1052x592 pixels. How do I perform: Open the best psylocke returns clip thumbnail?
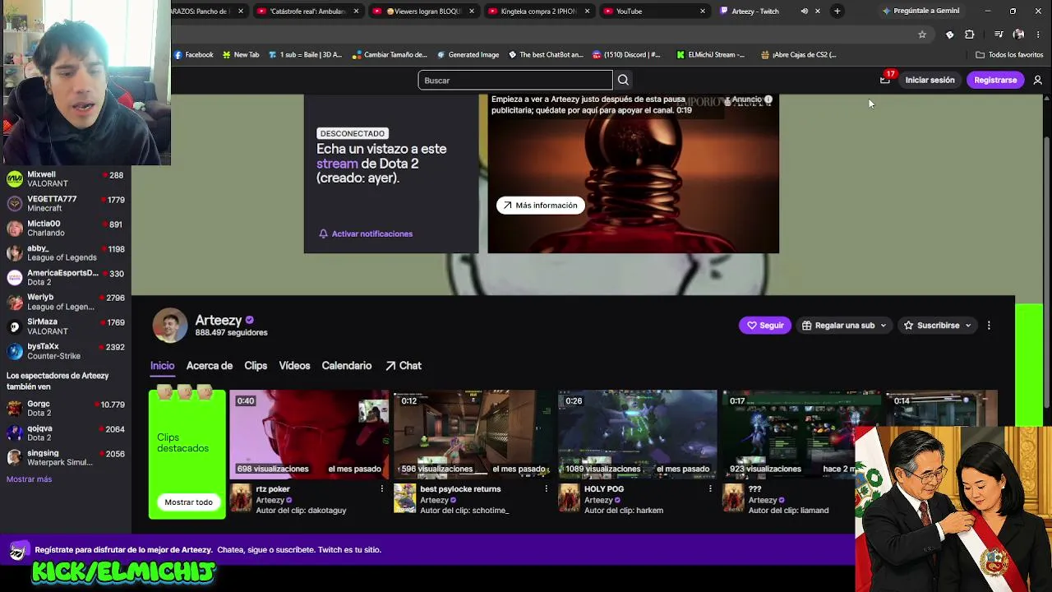coord(474,433)
